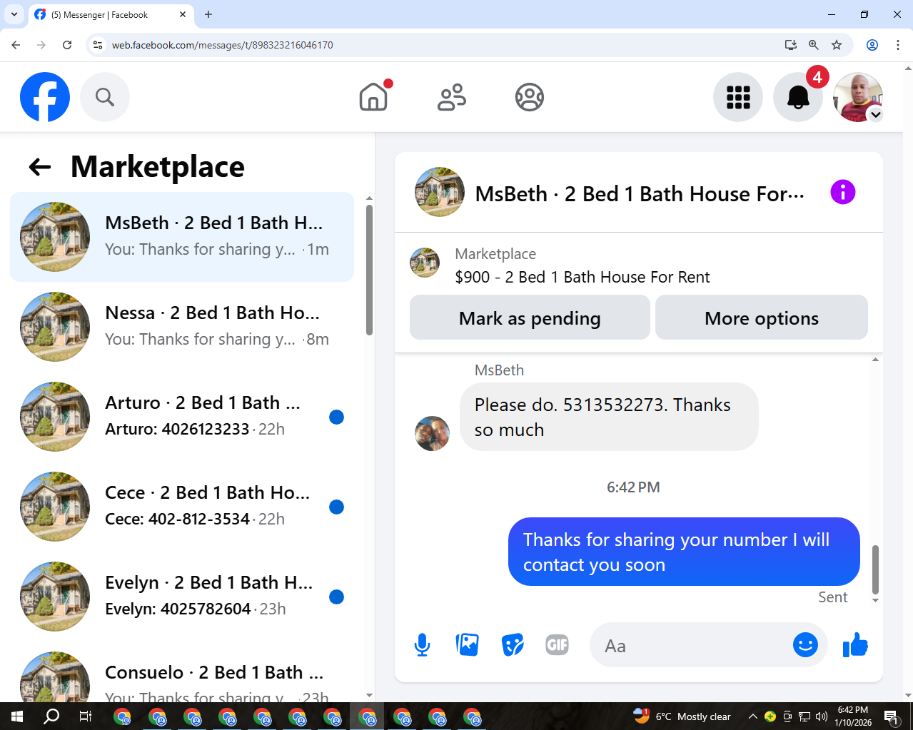Open the volume control in system tray

[822, 716]
